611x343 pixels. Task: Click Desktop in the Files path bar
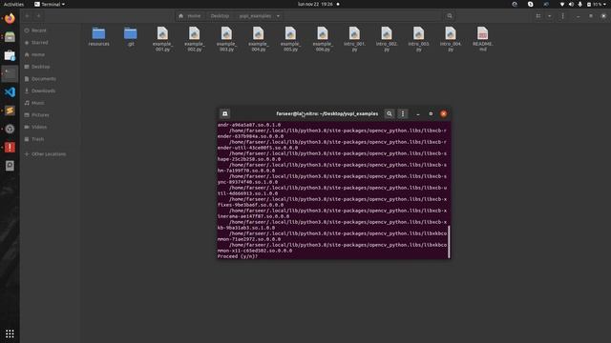point(220,16)
